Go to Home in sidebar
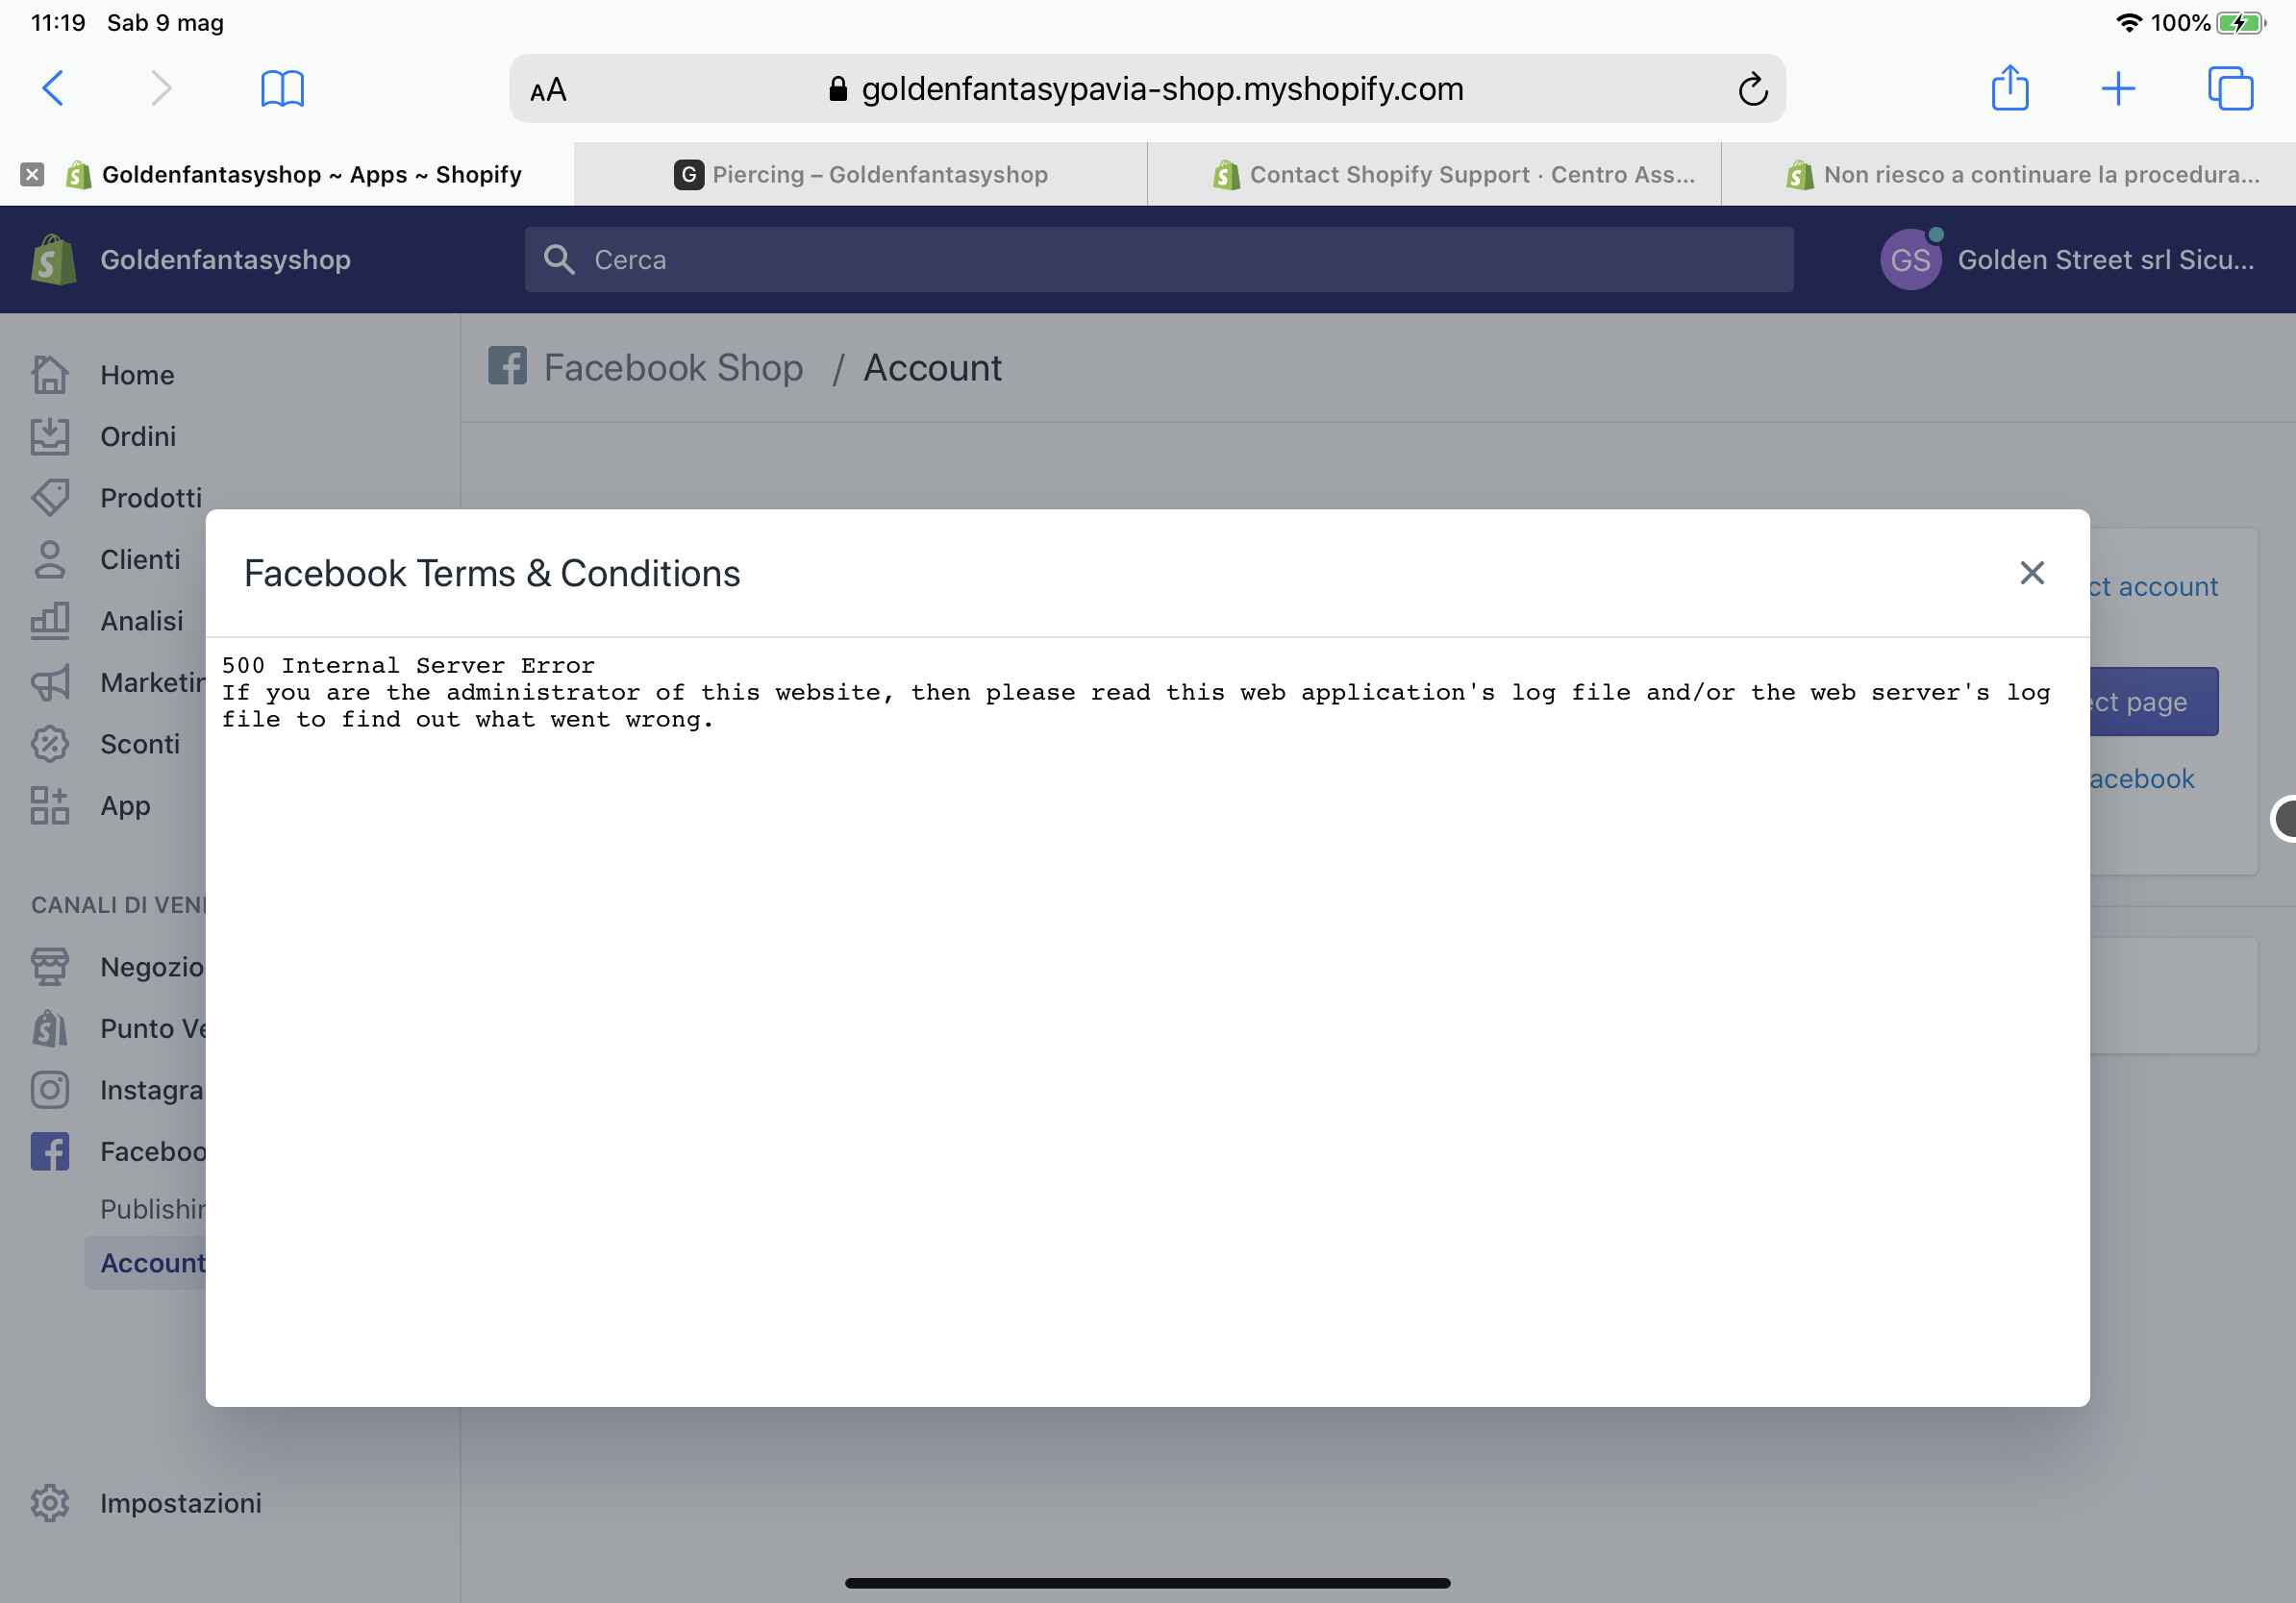 tap(137, 375)
